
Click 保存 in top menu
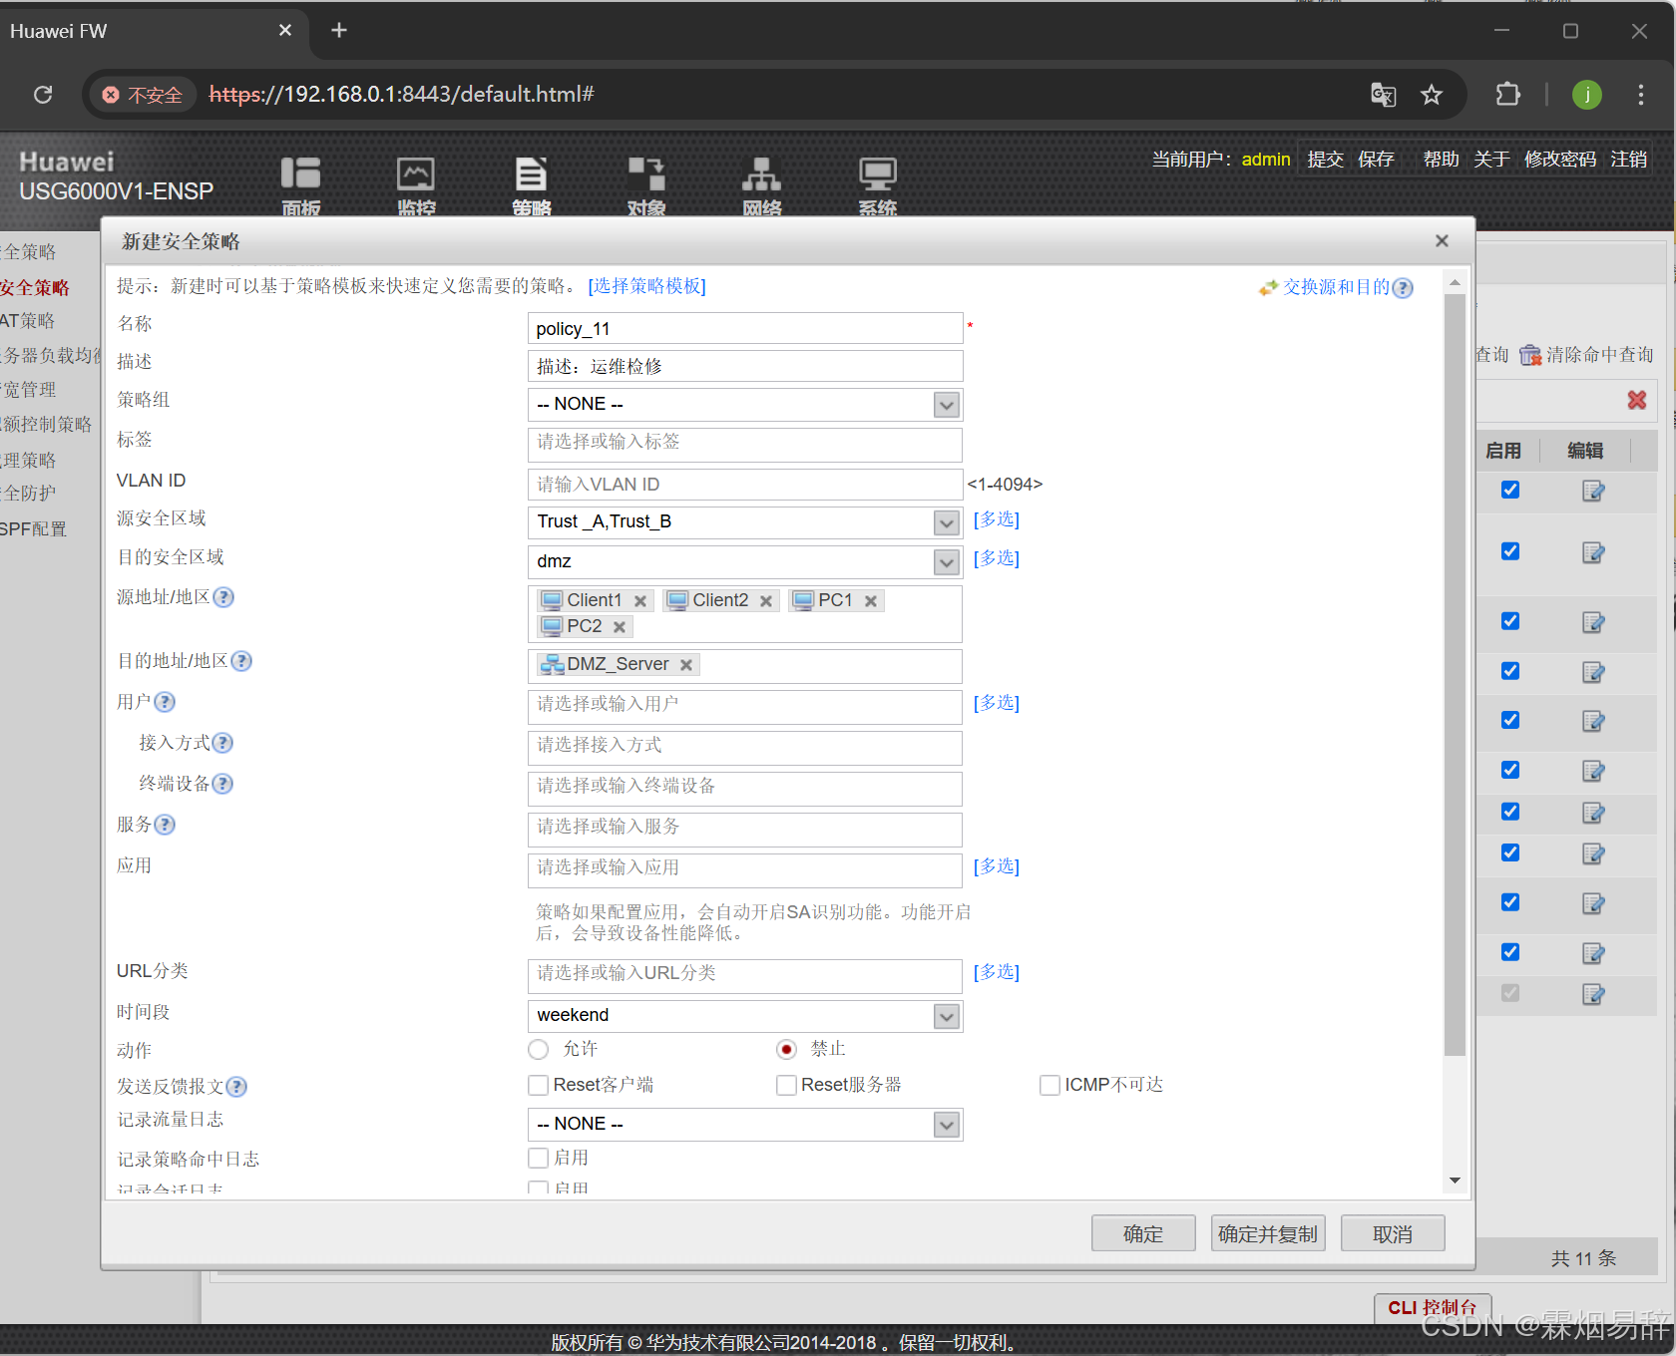coord(1376,160)
